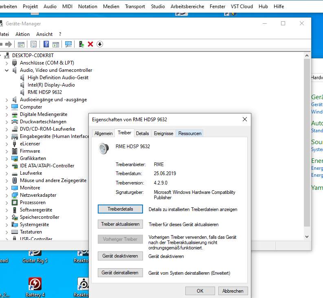Expand Druckwarteschlangen category
Viewport: 323px width, 298px height.
7,122
